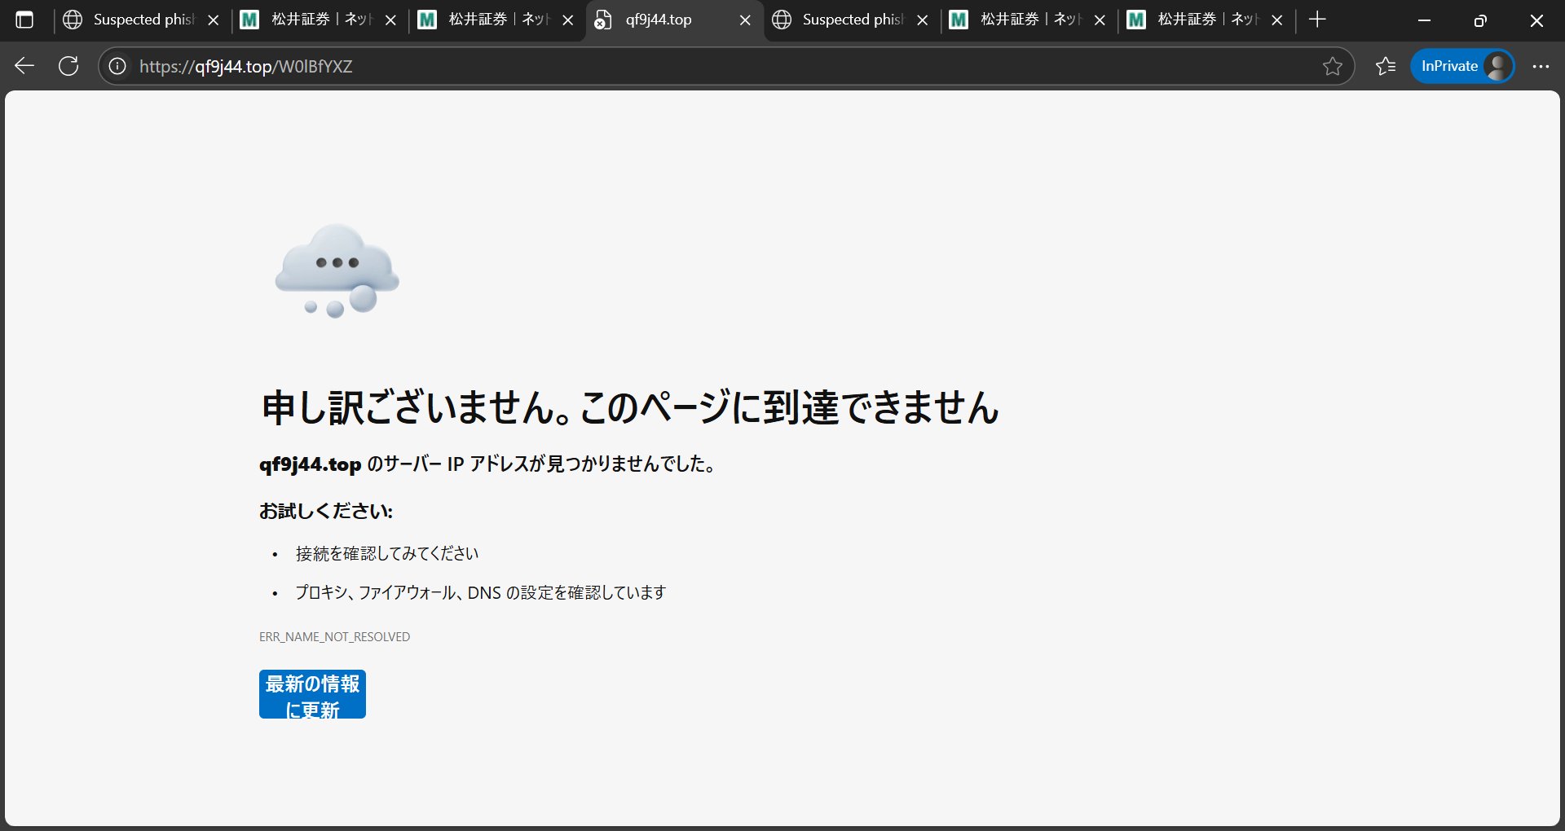Open the tab actions menu icon

pos(24,20)
